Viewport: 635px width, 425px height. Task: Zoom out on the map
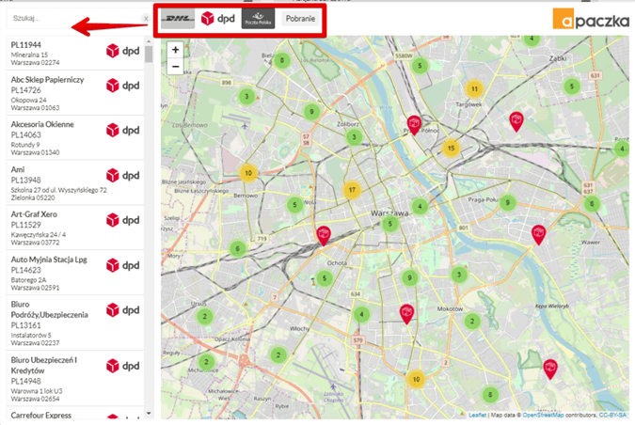(175, 66)
